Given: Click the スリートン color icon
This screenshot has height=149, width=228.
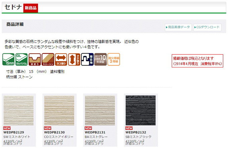Looking at the screenshot, I should tap(48, 59).
